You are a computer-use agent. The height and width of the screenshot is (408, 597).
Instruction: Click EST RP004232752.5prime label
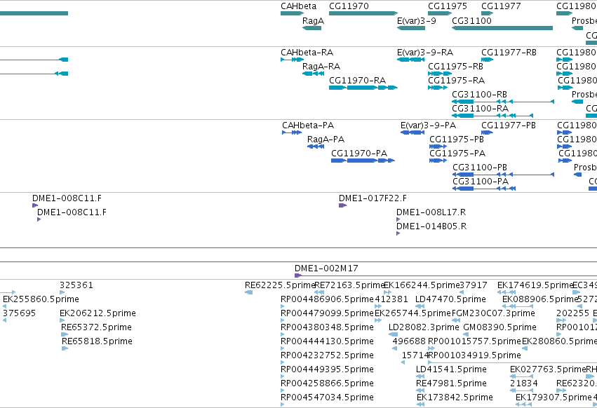tap(327, 356)
